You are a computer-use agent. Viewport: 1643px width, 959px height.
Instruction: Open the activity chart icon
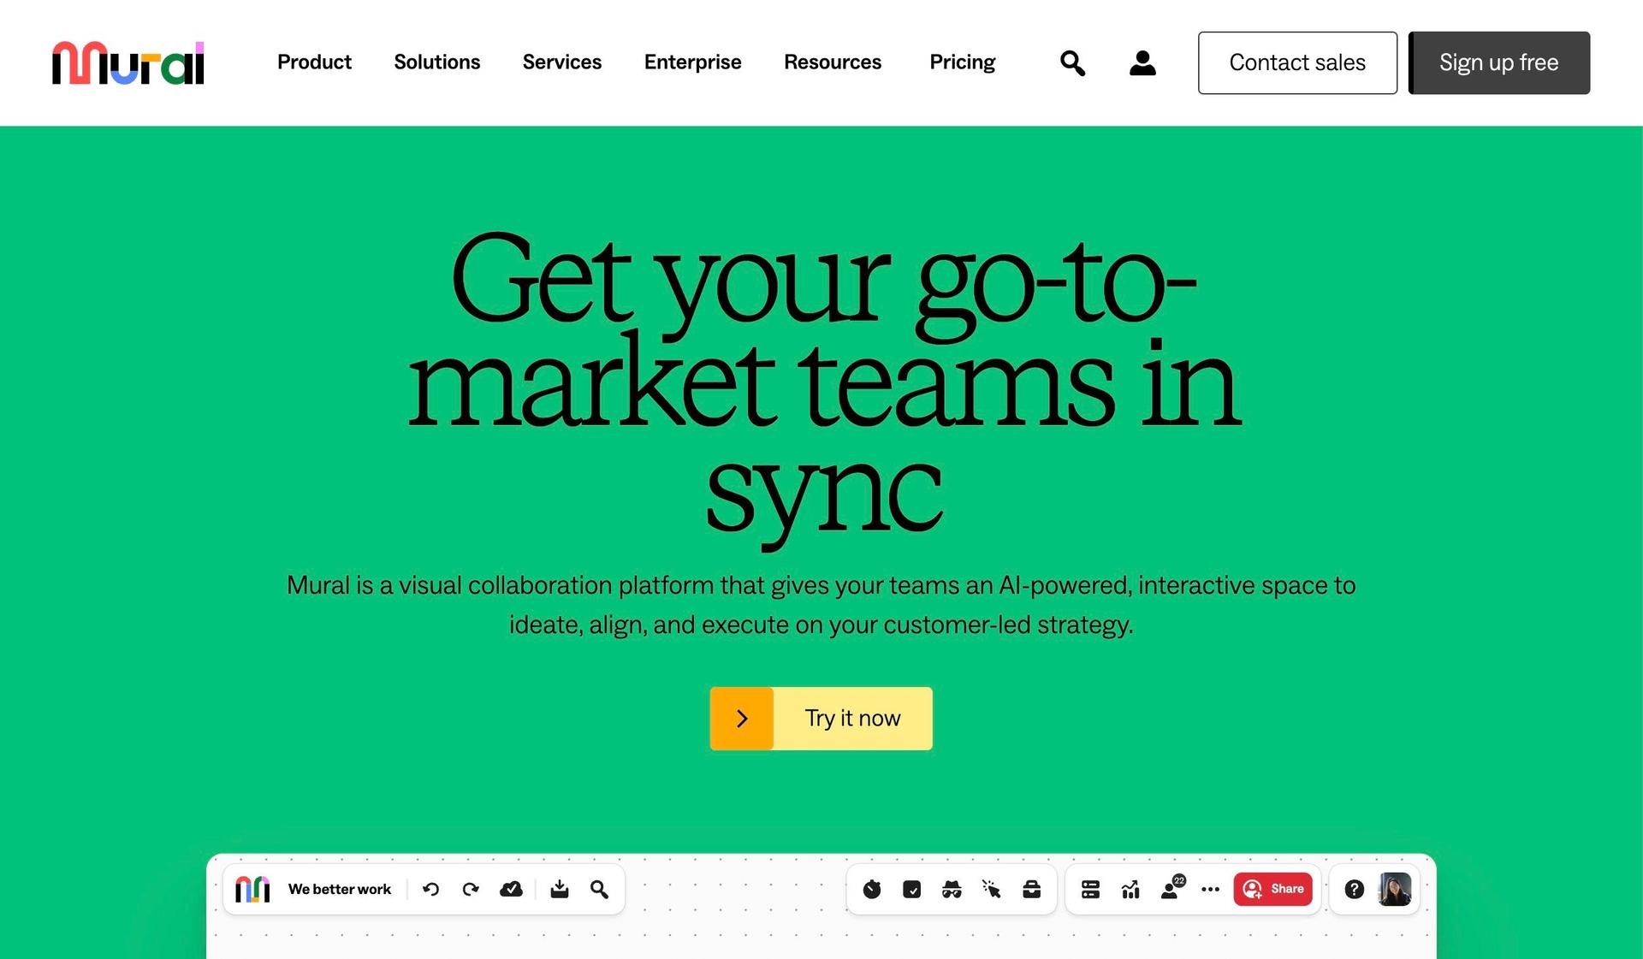coord(1130,890)
